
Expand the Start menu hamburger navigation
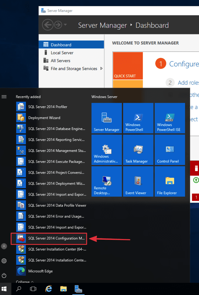tap(4, 97)
